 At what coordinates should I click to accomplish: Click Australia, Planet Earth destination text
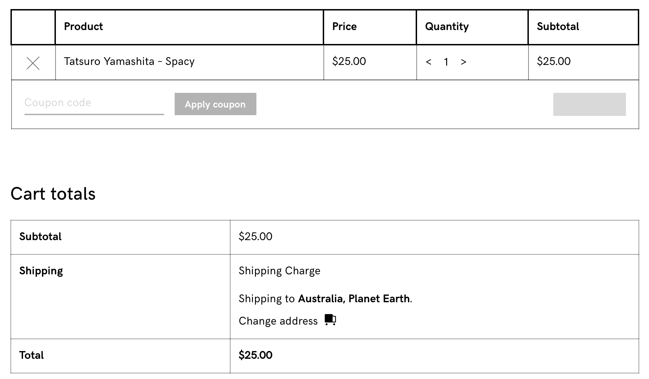[x=353, y=299]
